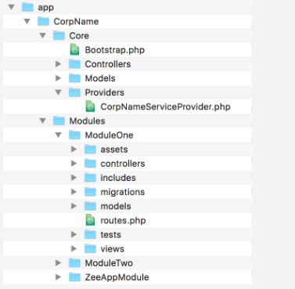
Task: Click the lowercase controllers folder icon
Action: tap(90, 163)
